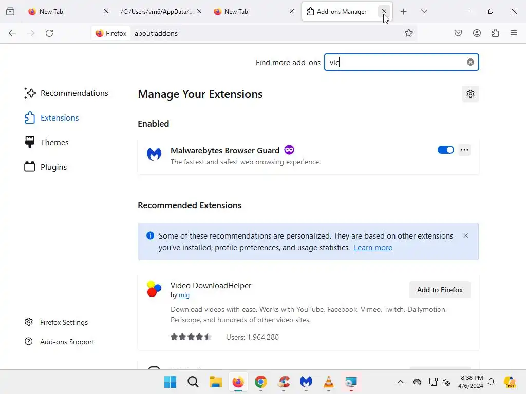Close the Add-ons Manager tab
The height and width of the screenshot is (394, 526).
tap(384, 11)
